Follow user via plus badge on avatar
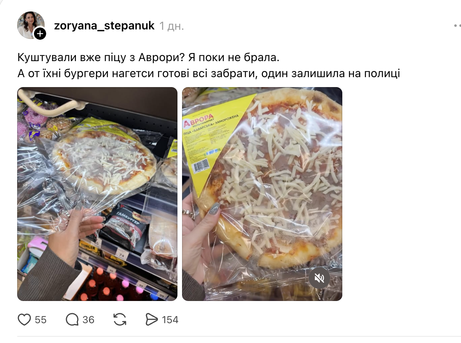 pyautogui.click(x=40, y=34)
